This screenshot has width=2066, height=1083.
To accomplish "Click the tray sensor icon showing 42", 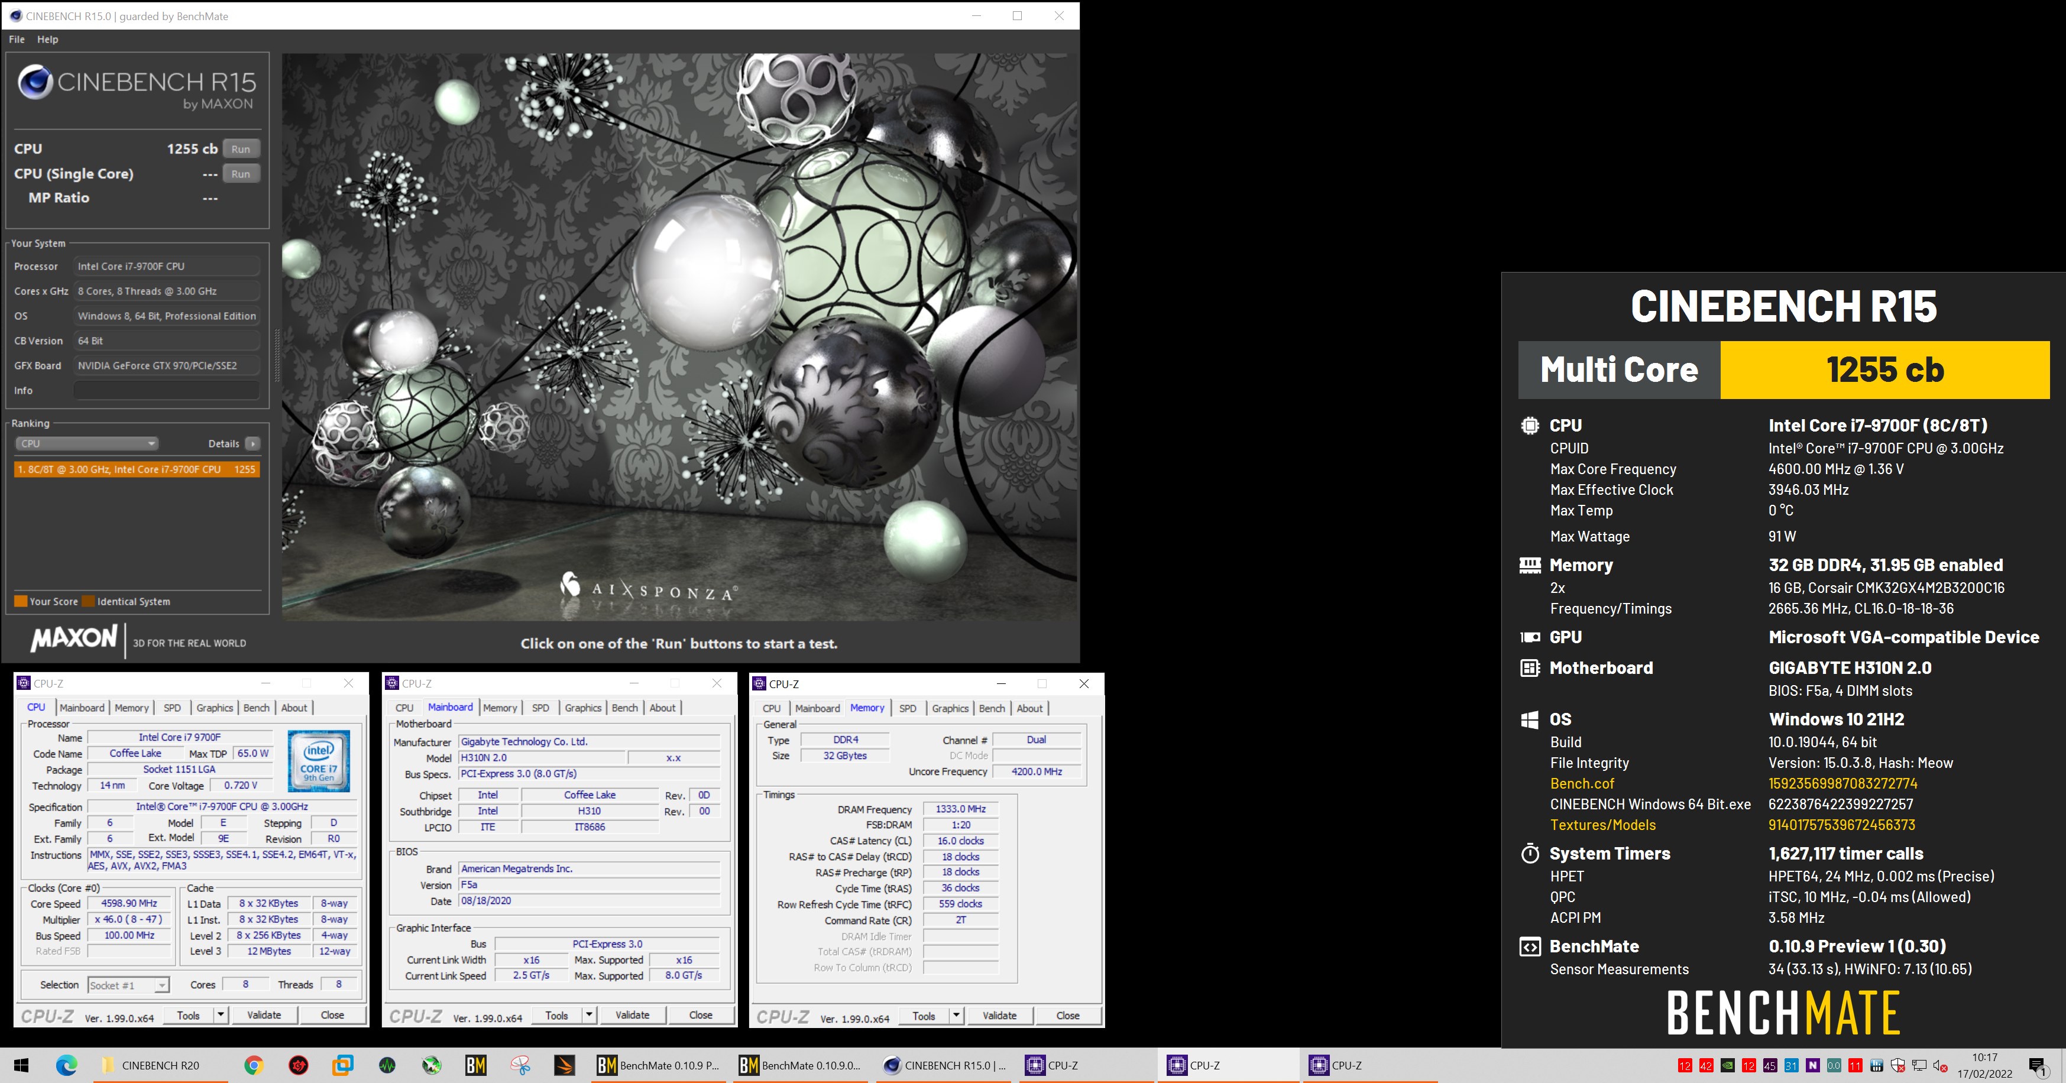I will [1706, 1065].
